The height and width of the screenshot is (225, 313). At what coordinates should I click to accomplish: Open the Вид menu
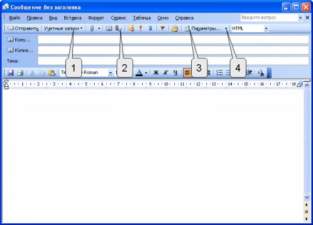pyautogui.click(x=53, y=18)
